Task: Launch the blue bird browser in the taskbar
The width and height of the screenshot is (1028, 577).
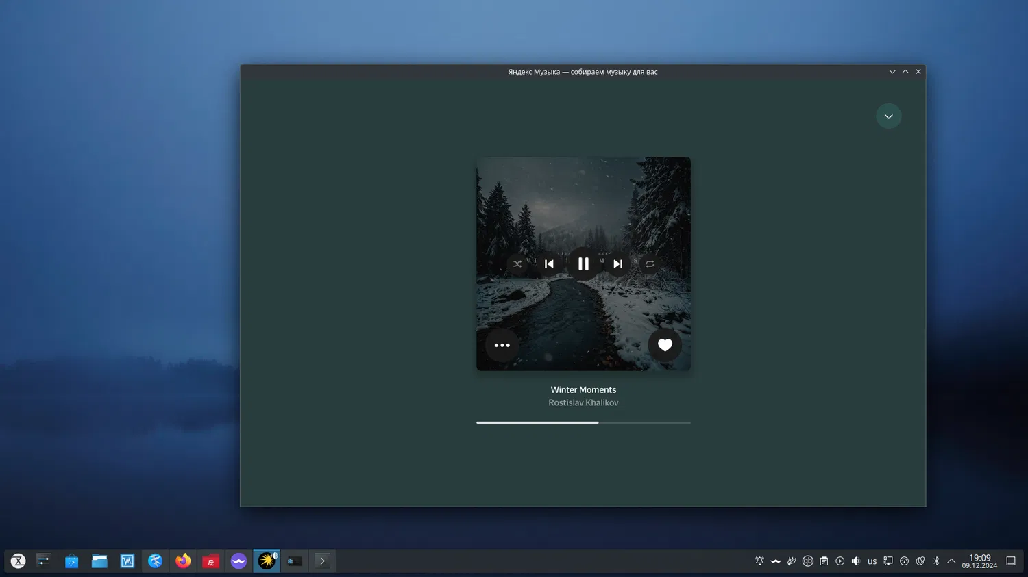Action: 156,561
